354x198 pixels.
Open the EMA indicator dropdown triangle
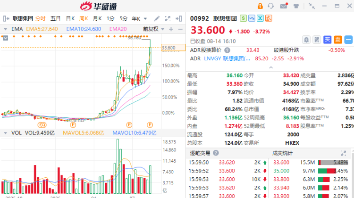coord(5,29)
